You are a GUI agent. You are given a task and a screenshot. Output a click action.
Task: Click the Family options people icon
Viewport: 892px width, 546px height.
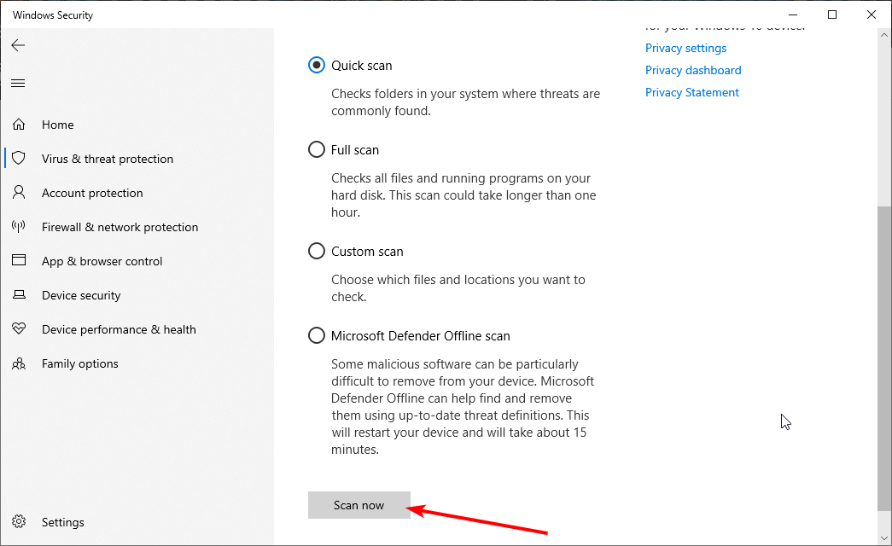point(19,363)
